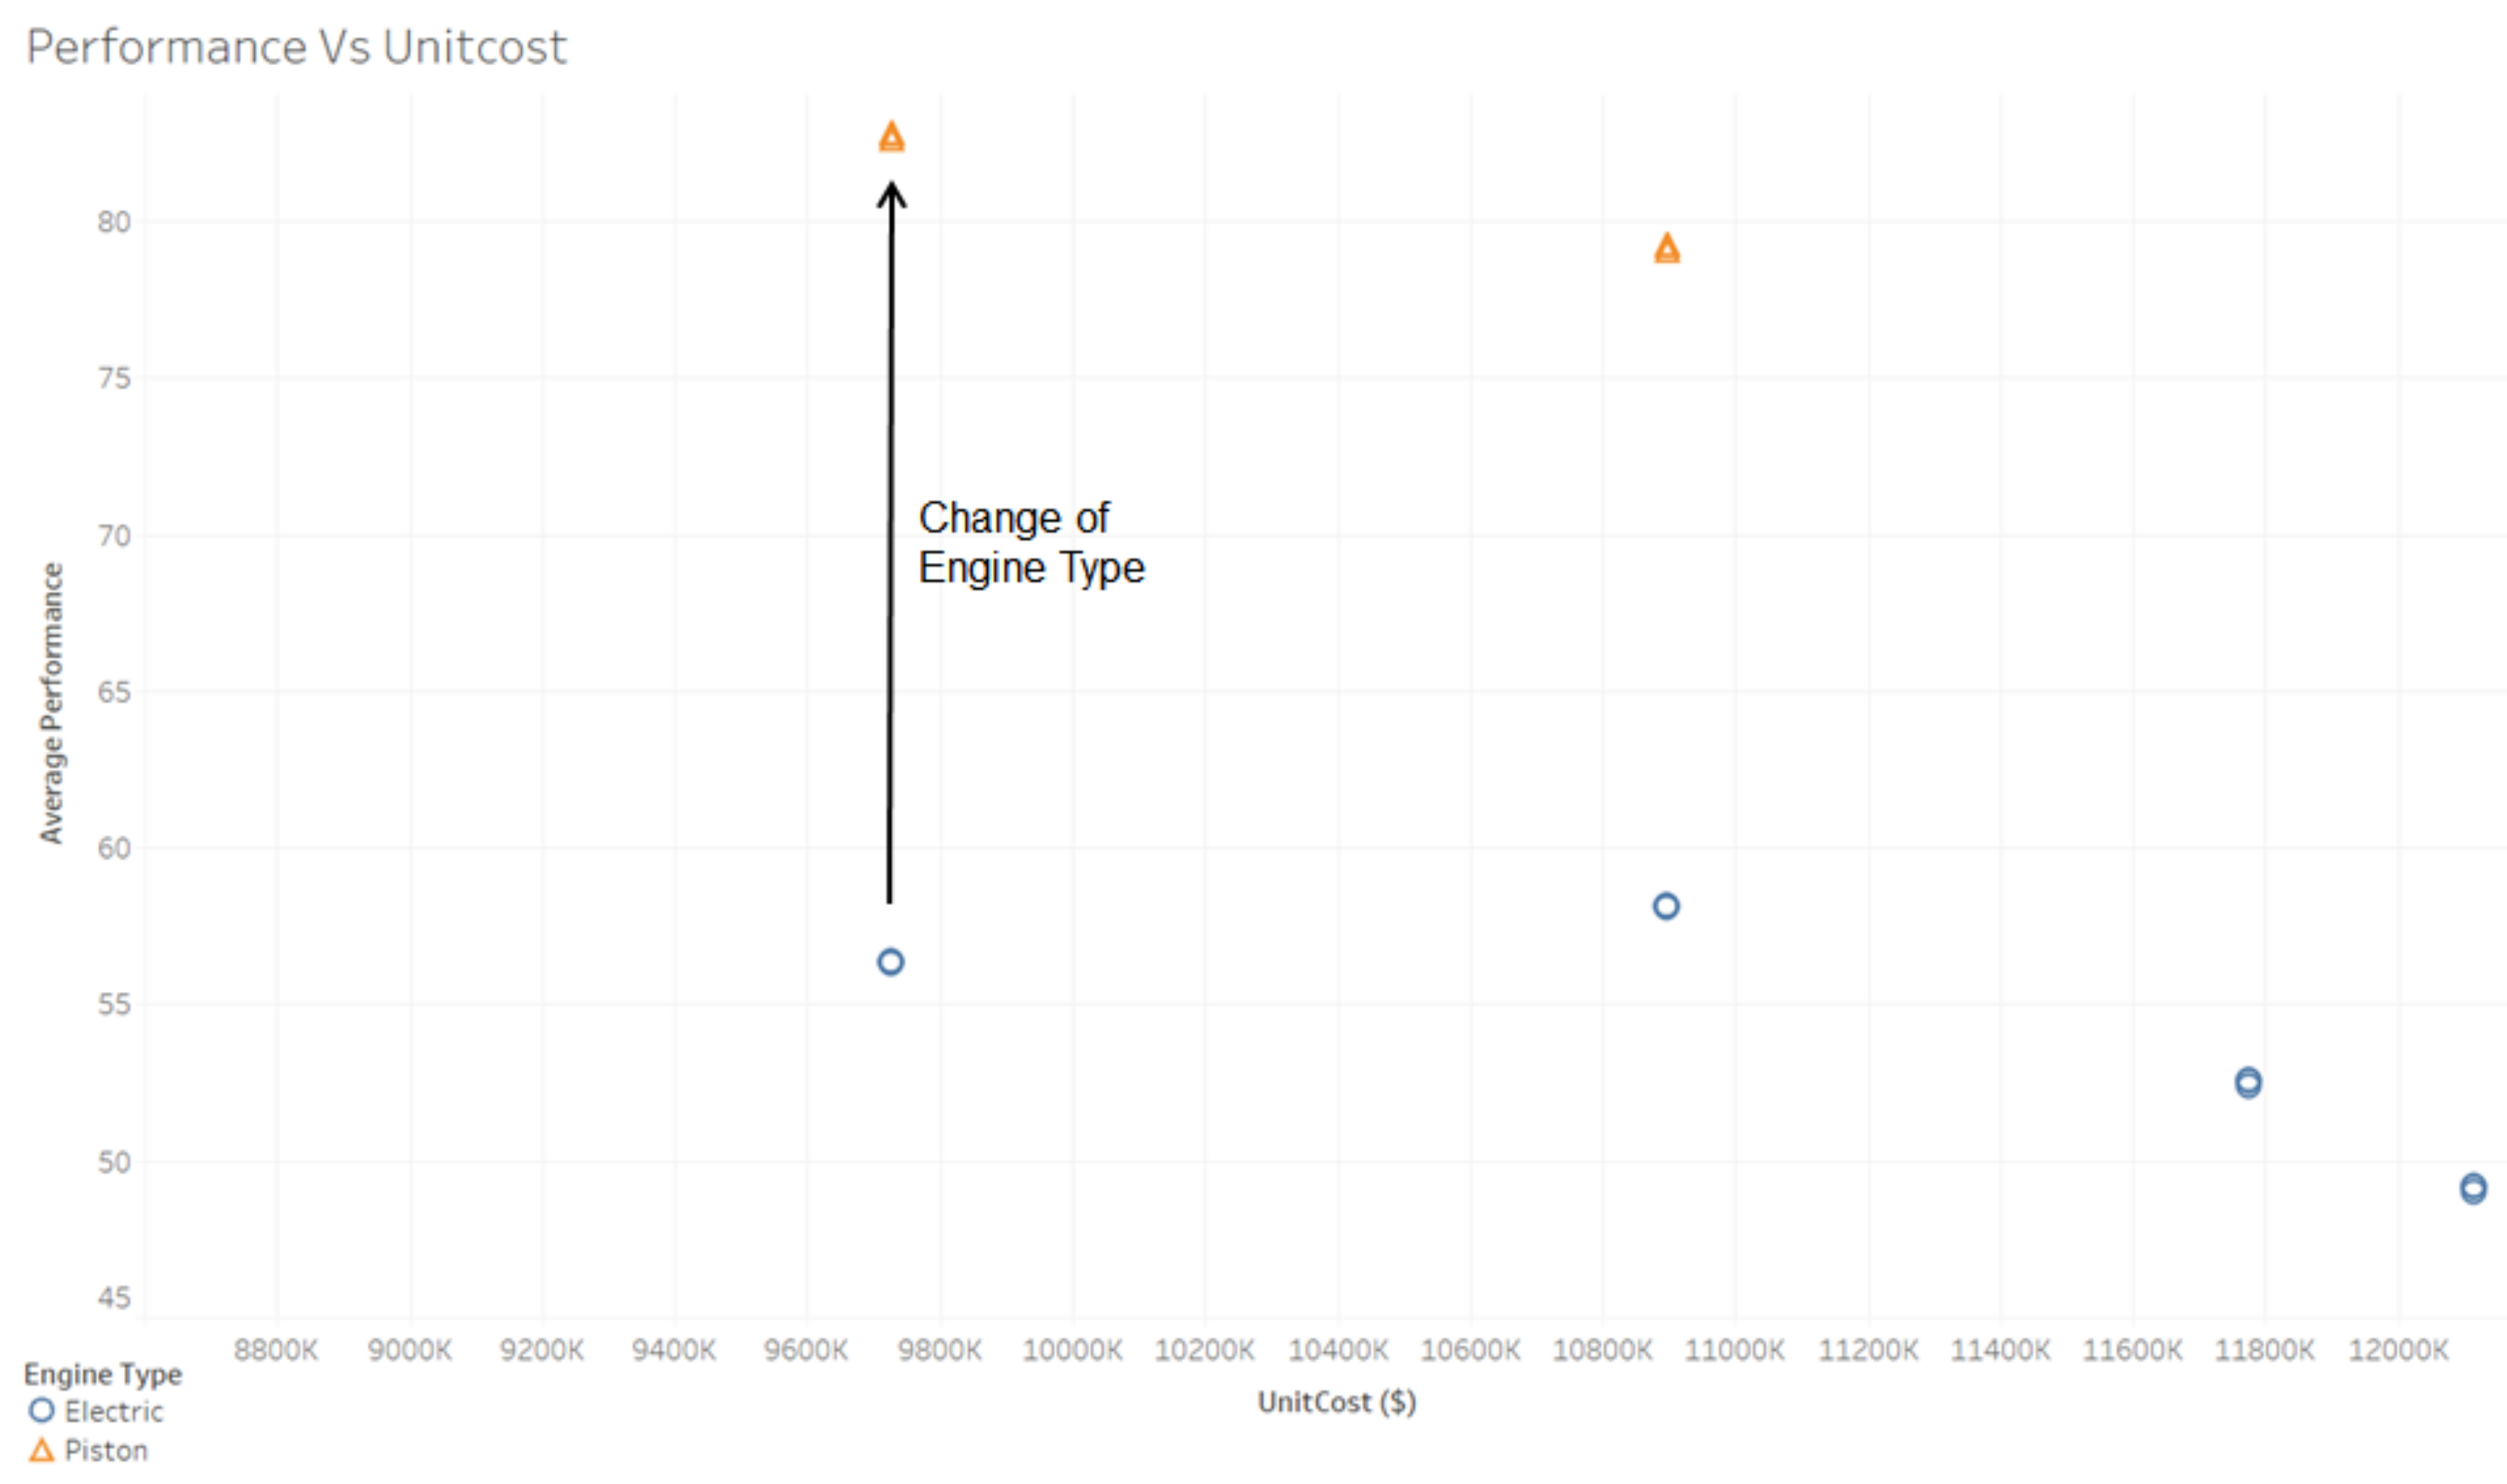Click the highest orange Piston triangle marker
This screenshot has width=2507, height=1484.
[891, 138]
